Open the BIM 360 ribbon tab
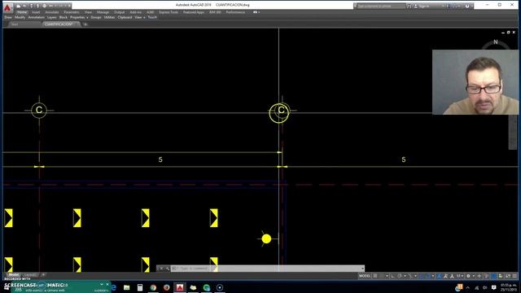Viewport: 521px width, 293px height. [x=215, y=12]
